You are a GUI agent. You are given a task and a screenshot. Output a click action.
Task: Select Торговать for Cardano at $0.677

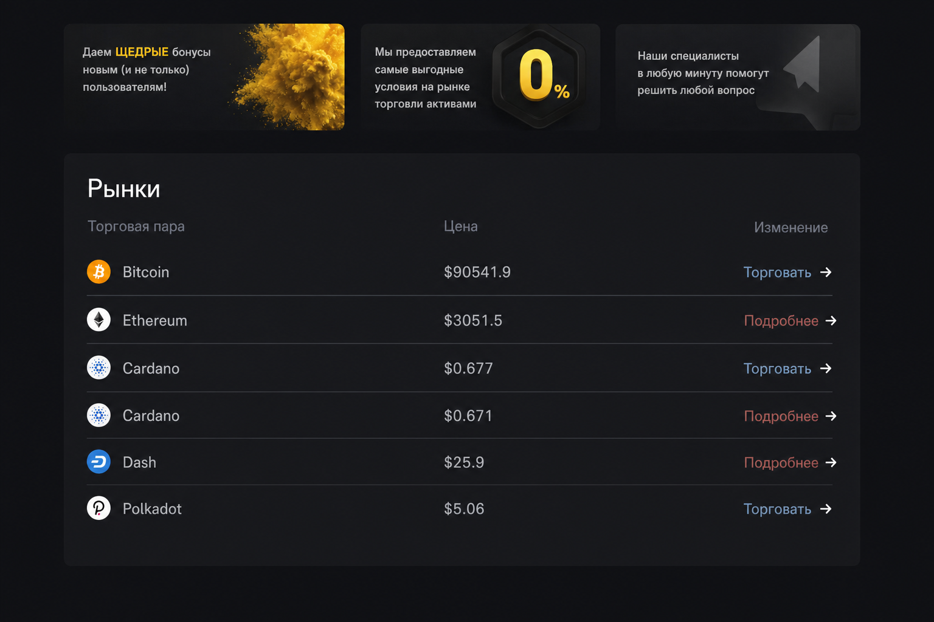[777, 369]
